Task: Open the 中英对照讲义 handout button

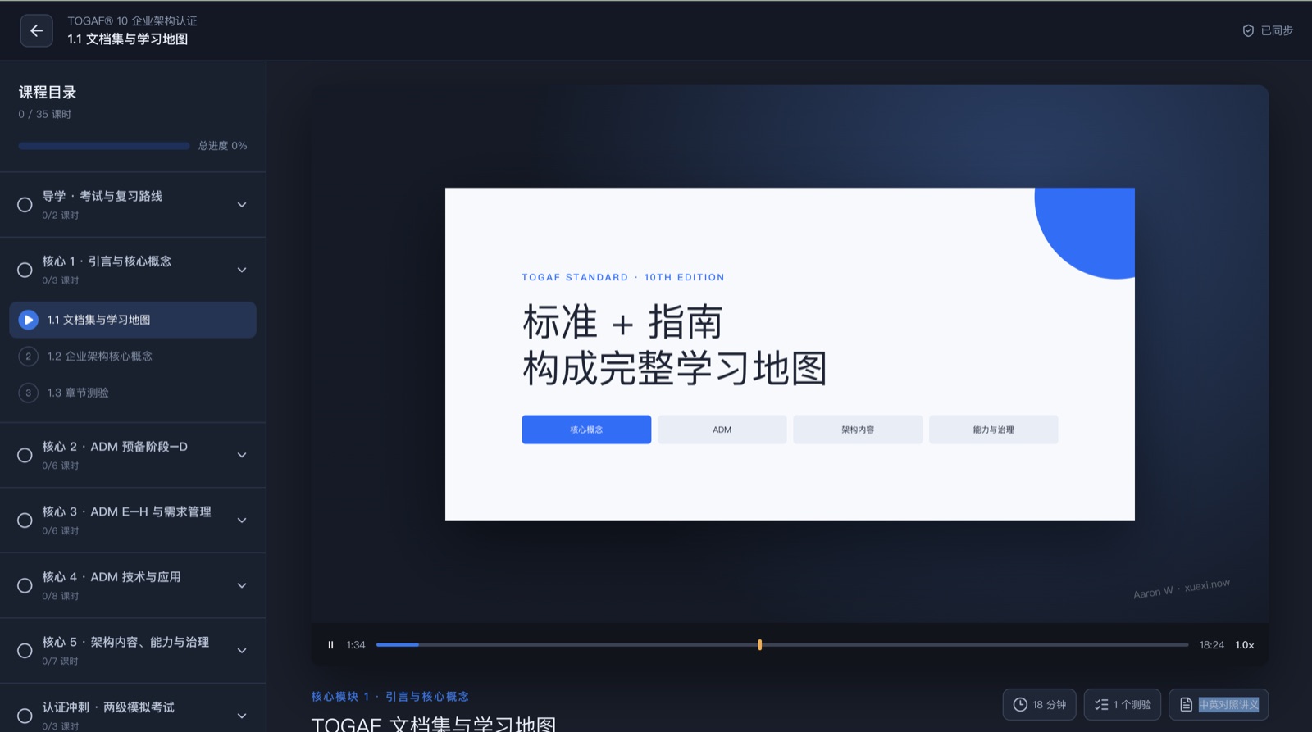Action: tap(1219, 704)
